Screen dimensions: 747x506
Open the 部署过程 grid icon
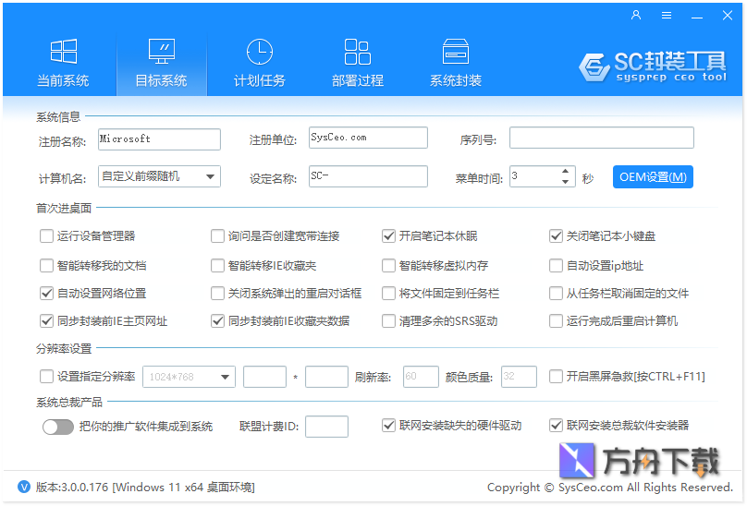pos(357,52)
